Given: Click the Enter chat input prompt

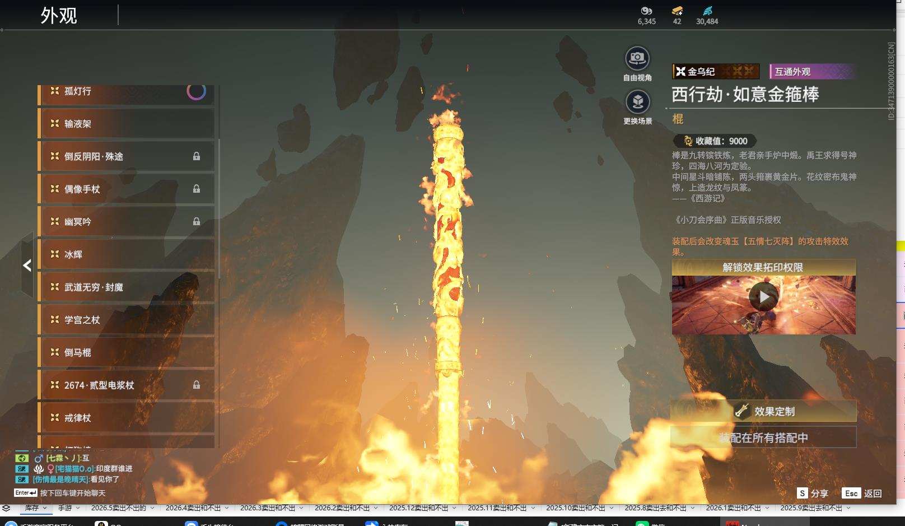Looking at the screenshot, I should [59, 493].
